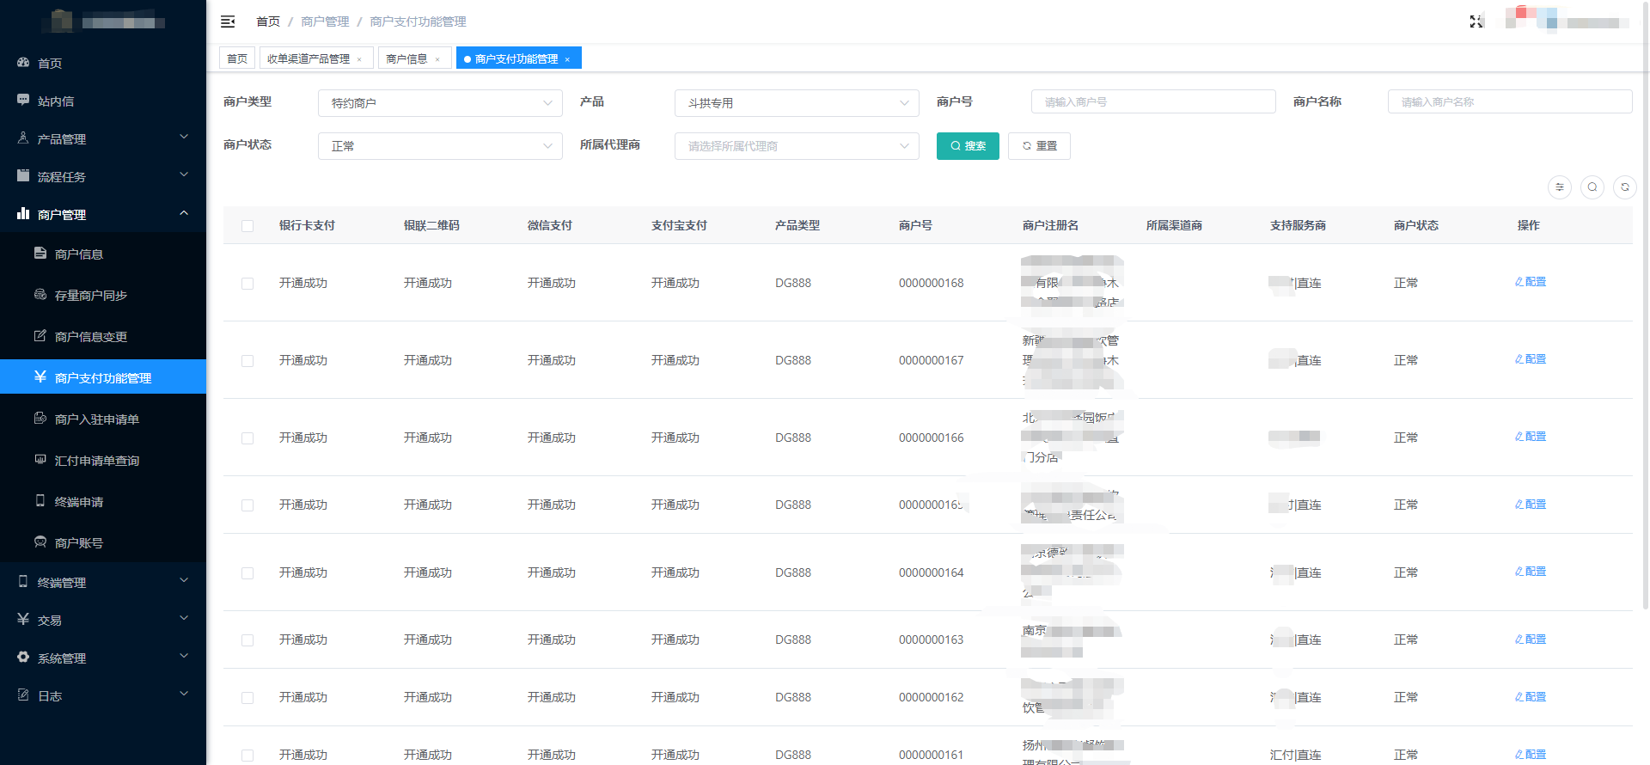Screen dimensions: 1650x765
Task: Click 商户入驻申请单 icon in submenu
Action: (x=40, y=419)
